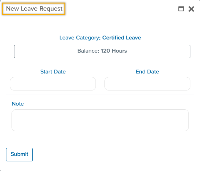Click the word Balance in the box

click(87, 51)
